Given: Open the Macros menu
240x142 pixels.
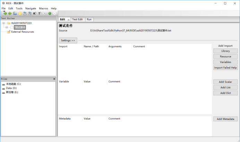Looking at the screenshot, I should (43, 8).
